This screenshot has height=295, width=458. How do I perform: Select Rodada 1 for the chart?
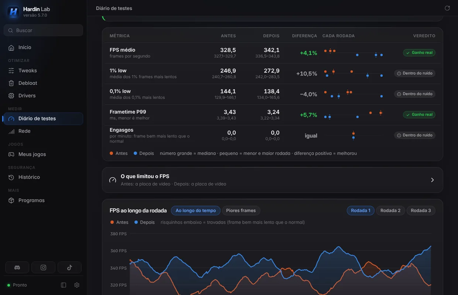(360, 211)
